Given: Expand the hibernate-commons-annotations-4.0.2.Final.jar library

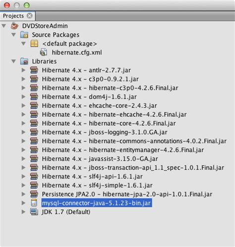Looking at the screenshot, I should (x=23, y=141).
